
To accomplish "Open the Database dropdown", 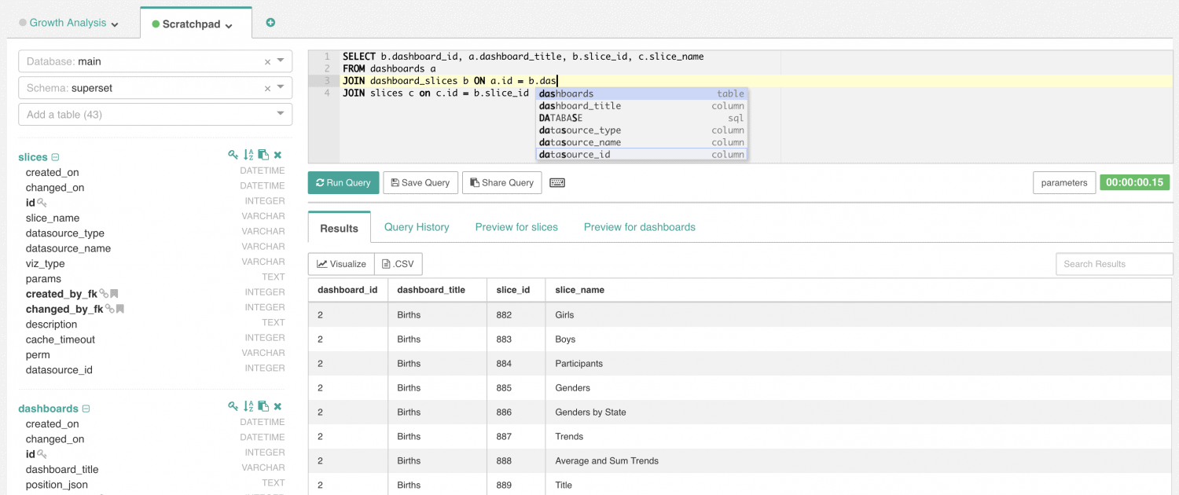I will (x=281, y=61).
